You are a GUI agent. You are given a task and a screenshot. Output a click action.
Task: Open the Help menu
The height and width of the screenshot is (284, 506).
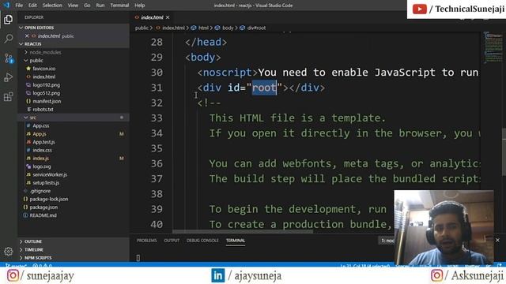pos(139,6)
